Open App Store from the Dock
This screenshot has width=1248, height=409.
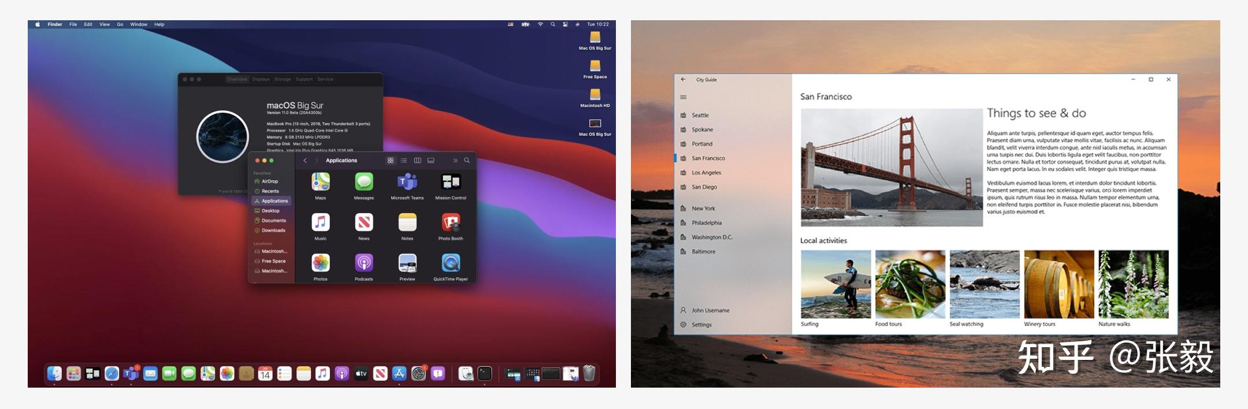click(399, 374)
